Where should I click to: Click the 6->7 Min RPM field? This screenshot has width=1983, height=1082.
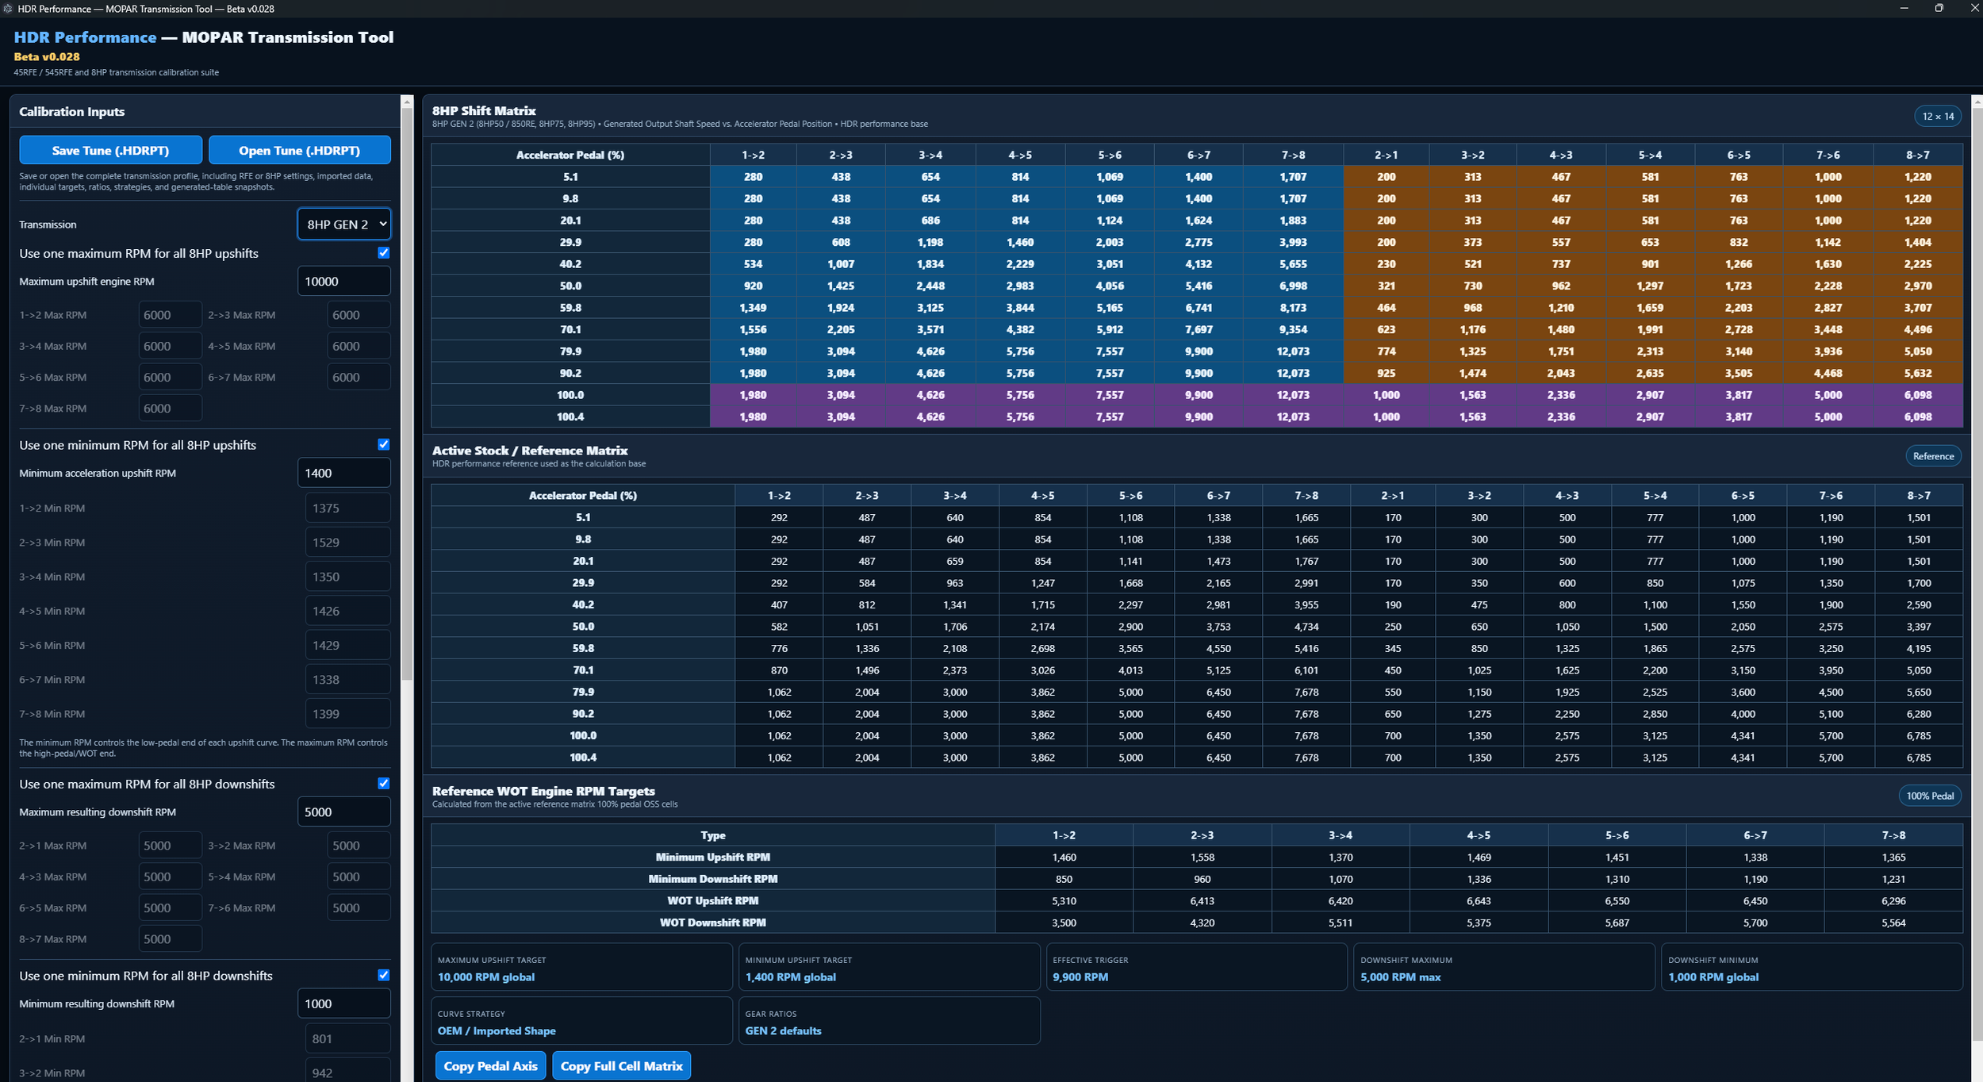[347, 680]
